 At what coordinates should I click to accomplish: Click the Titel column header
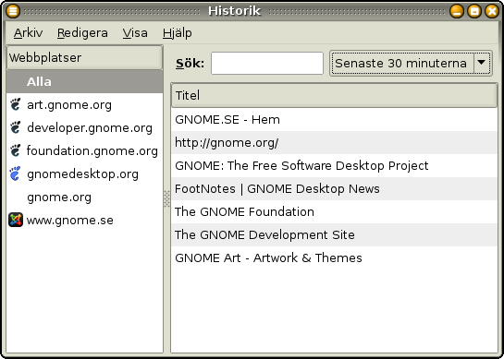click(334, 96)
